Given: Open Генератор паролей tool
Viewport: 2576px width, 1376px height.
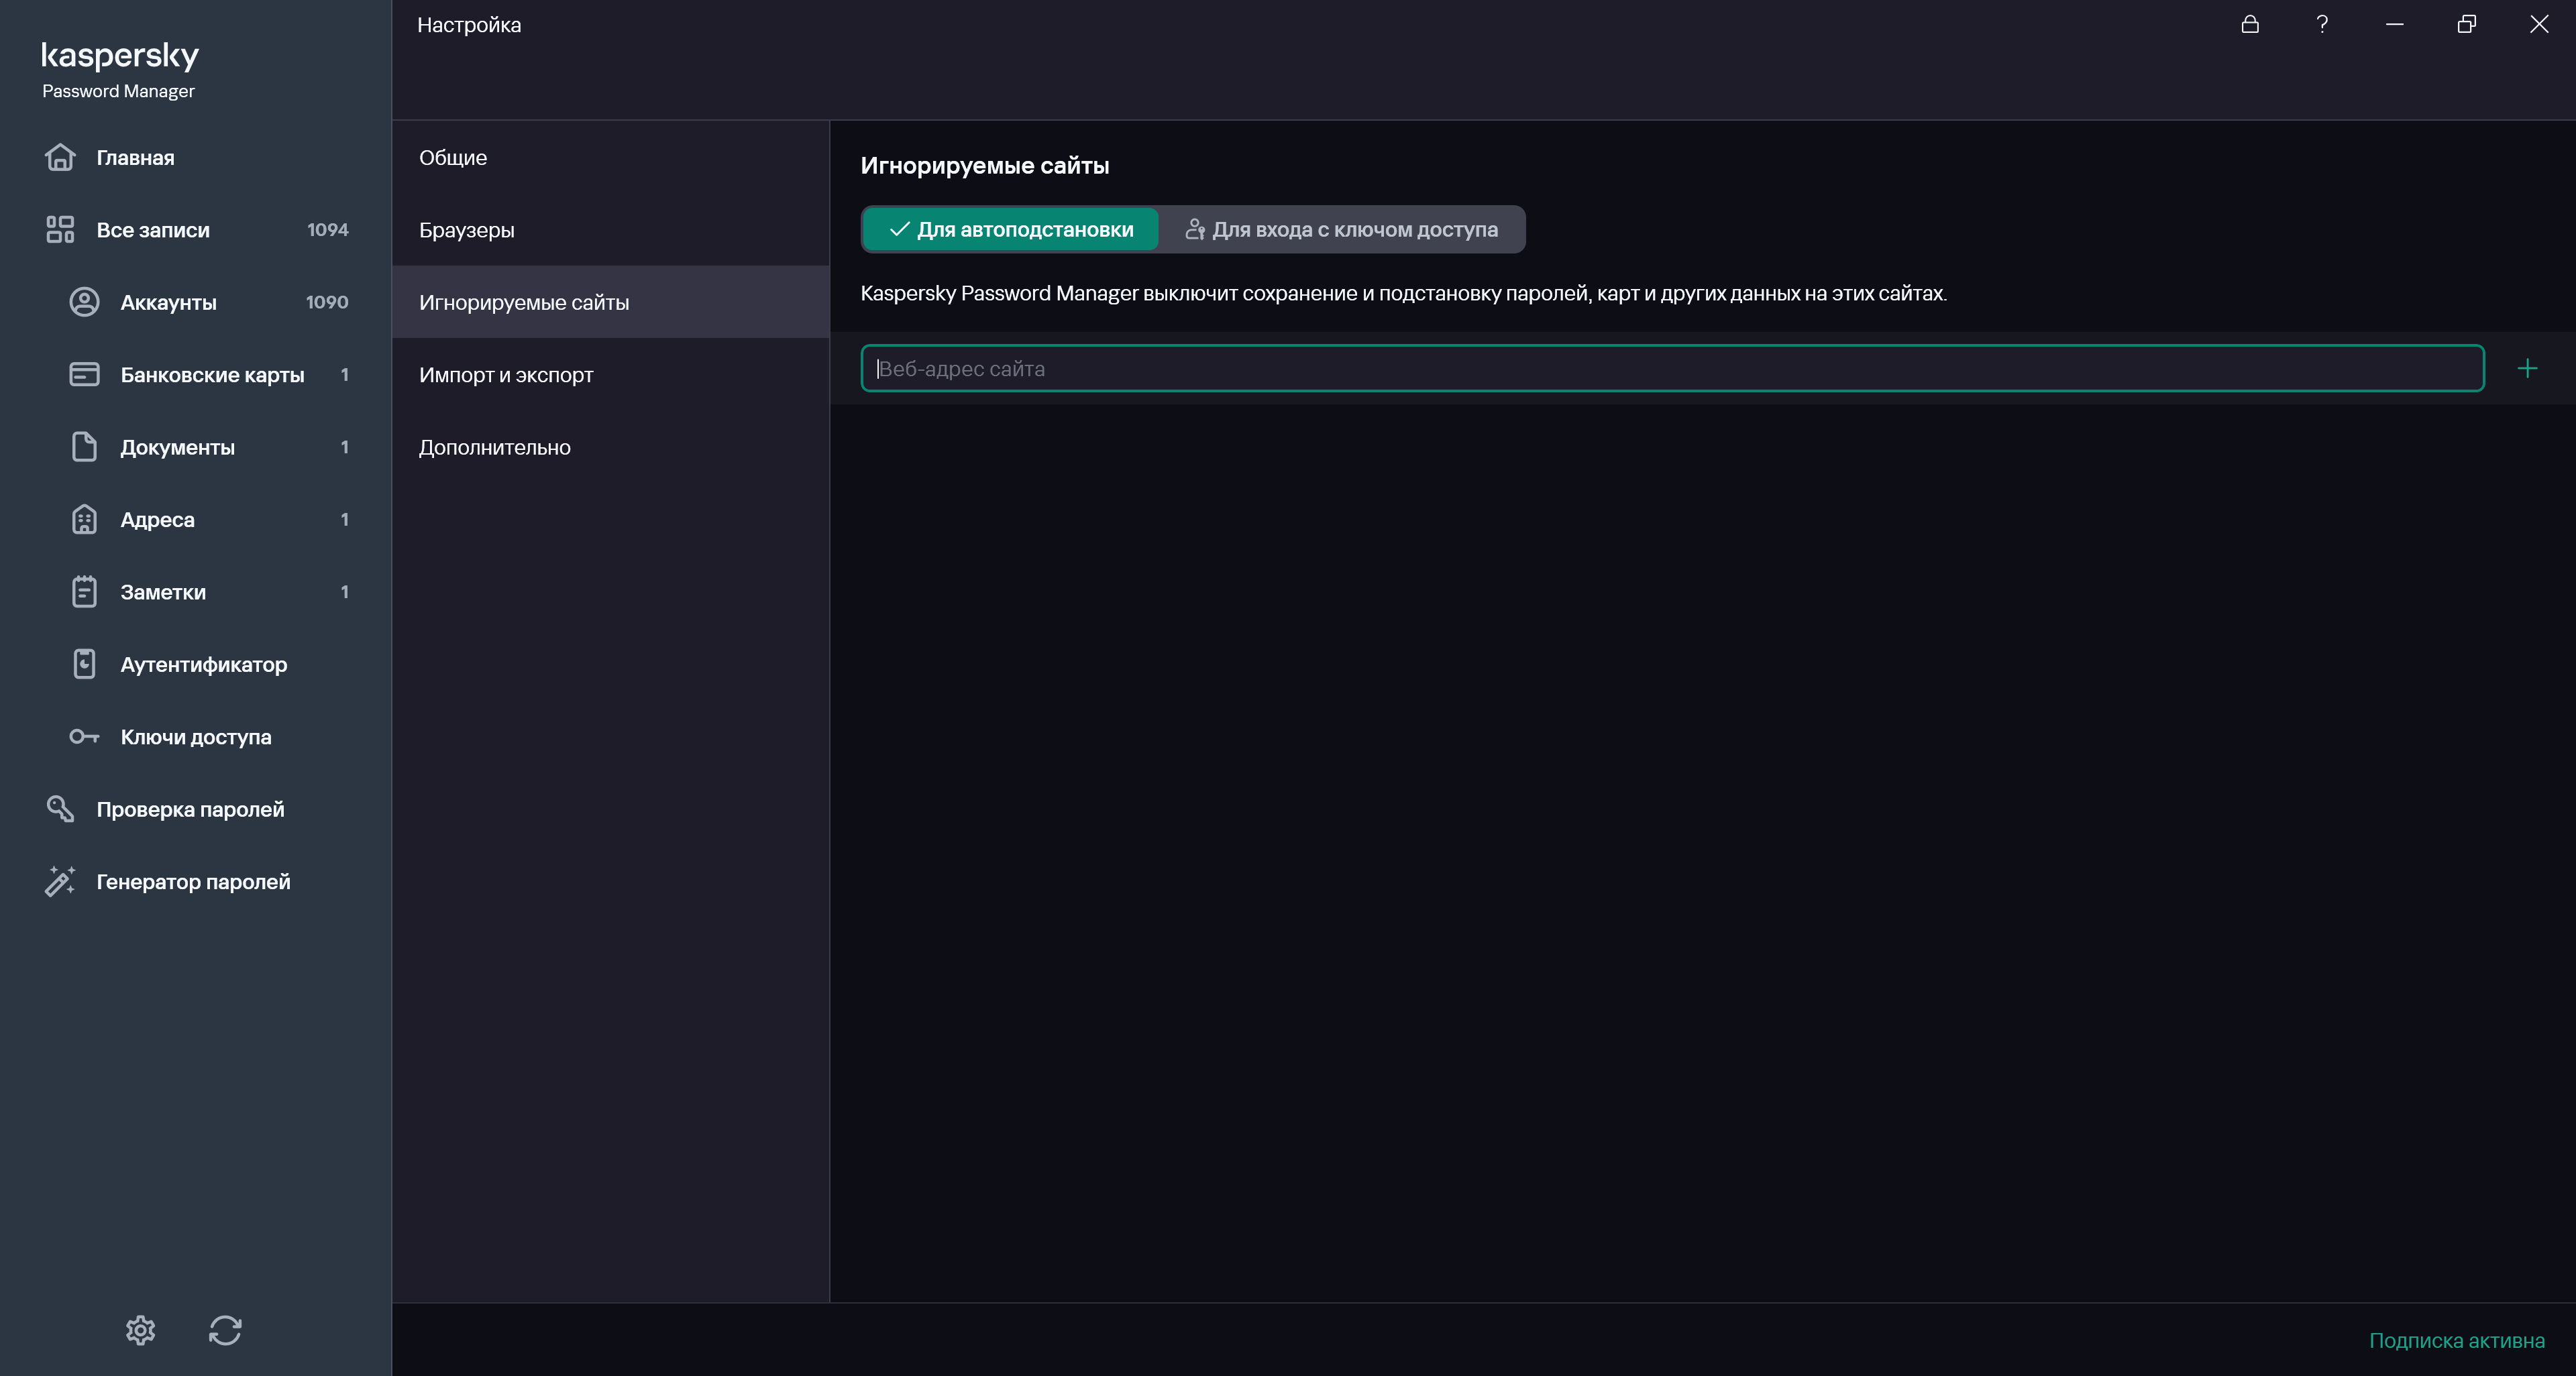Looking at the screenshot, I should click(193, 882).
